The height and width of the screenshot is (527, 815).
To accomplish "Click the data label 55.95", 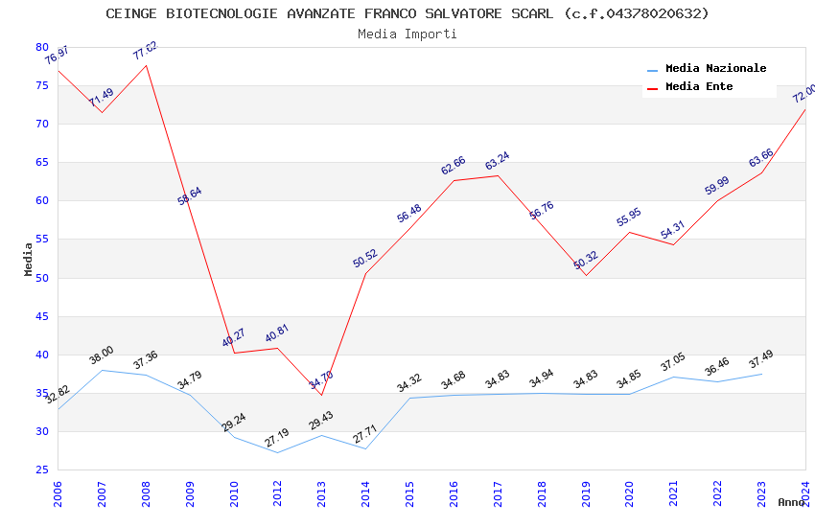I will tap(629, 218).
